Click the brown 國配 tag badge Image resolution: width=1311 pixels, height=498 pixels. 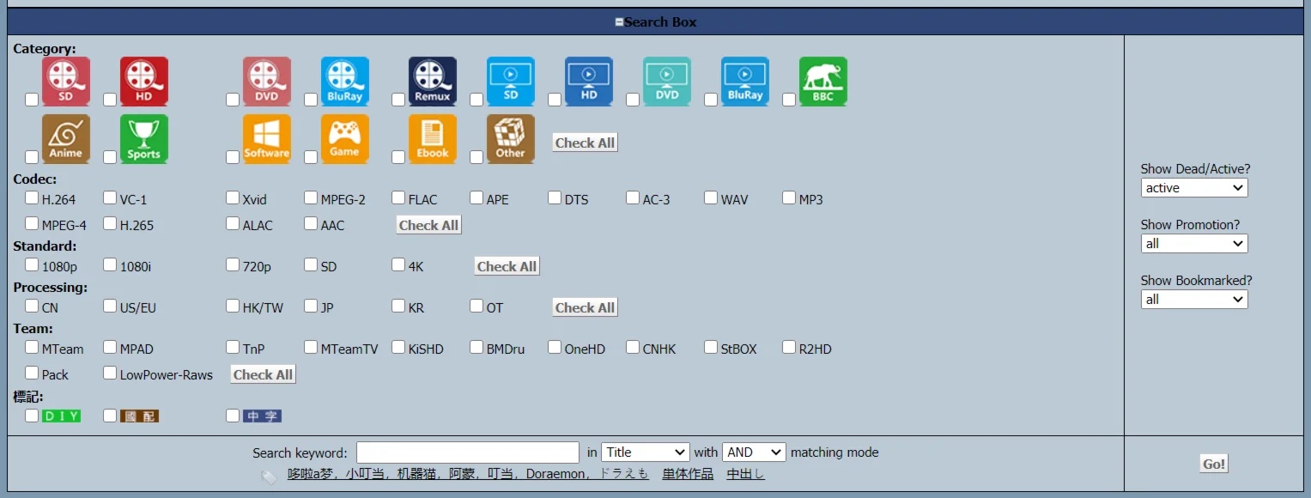coord(139,416)
